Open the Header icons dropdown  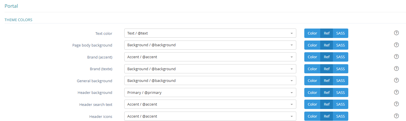coord(210,116)
